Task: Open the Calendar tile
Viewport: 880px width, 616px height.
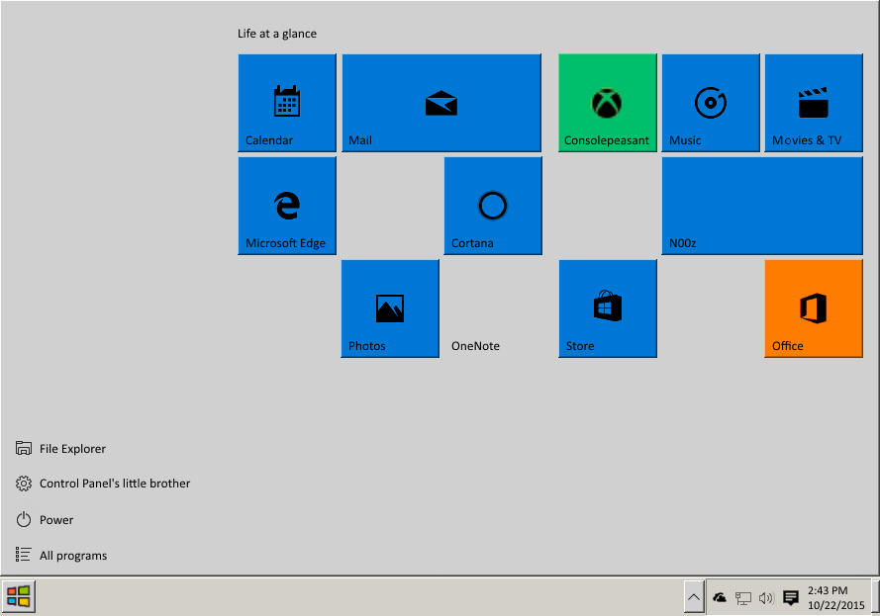Action: tap(287, 103)
